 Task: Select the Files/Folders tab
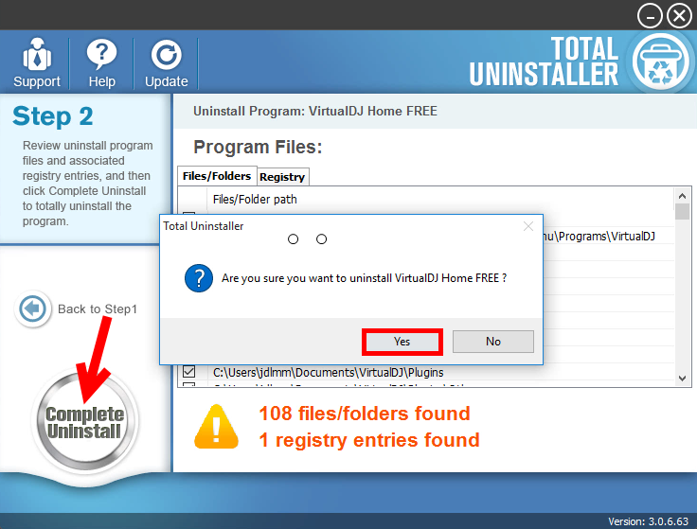coord(217,176)
